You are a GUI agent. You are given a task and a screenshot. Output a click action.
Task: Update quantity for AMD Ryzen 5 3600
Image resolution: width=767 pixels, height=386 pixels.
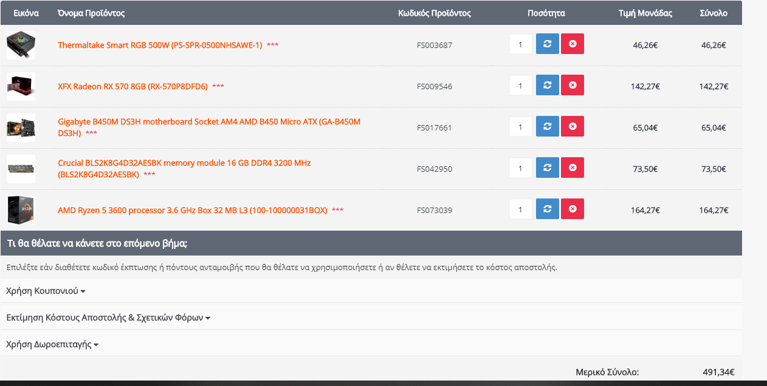tap(547, 209)
